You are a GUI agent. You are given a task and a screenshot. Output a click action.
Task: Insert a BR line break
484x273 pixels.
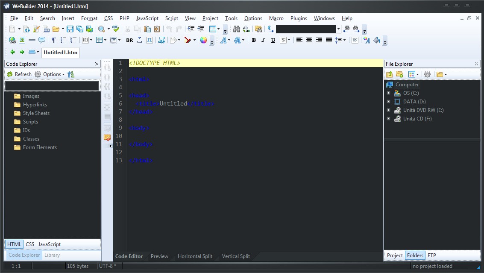[129, 40]
